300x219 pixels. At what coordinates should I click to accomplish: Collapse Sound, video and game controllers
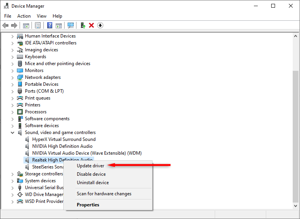tap(12, 132)
